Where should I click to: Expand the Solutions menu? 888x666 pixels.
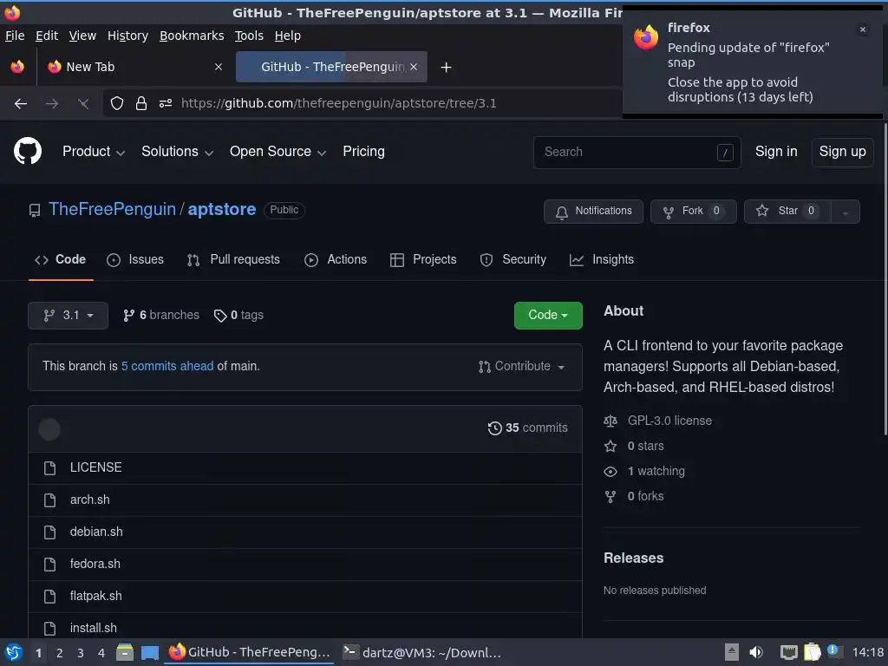[x=177, y=152]
